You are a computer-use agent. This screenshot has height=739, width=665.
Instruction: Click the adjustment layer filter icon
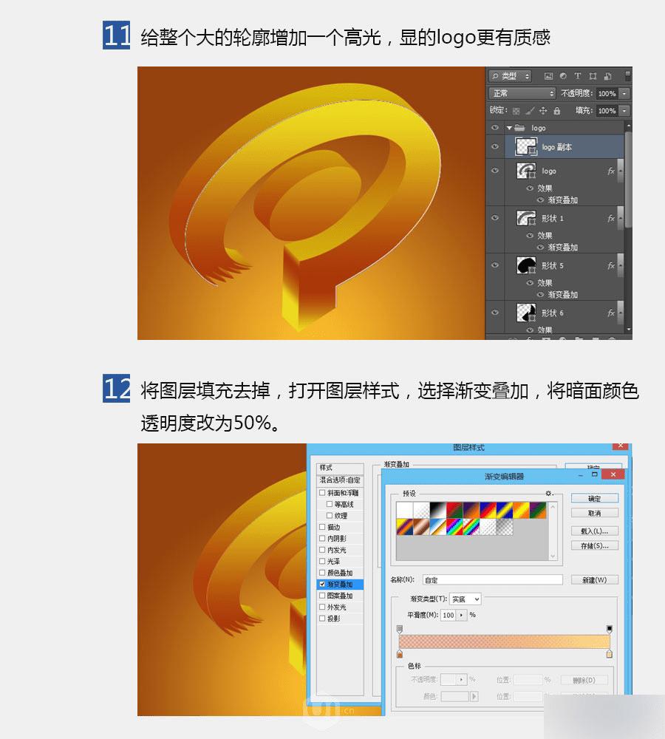(x=564, y=76)
